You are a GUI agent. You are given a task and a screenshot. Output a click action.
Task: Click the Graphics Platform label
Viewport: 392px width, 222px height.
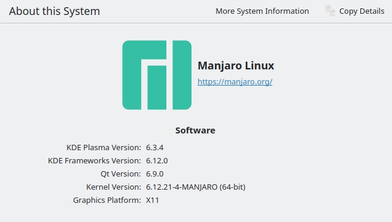click(x=107, y=200)
